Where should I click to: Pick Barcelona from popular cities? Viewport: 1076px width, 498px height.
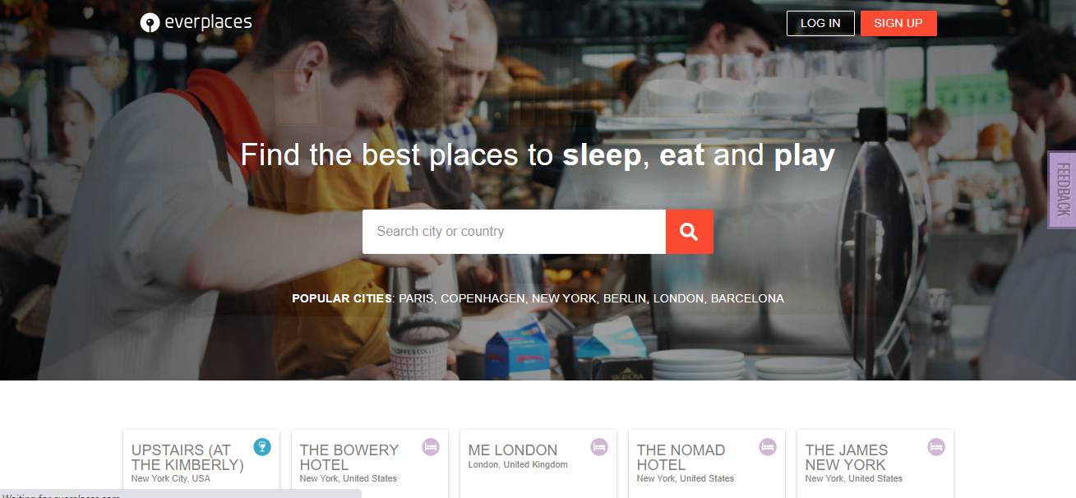747,298
